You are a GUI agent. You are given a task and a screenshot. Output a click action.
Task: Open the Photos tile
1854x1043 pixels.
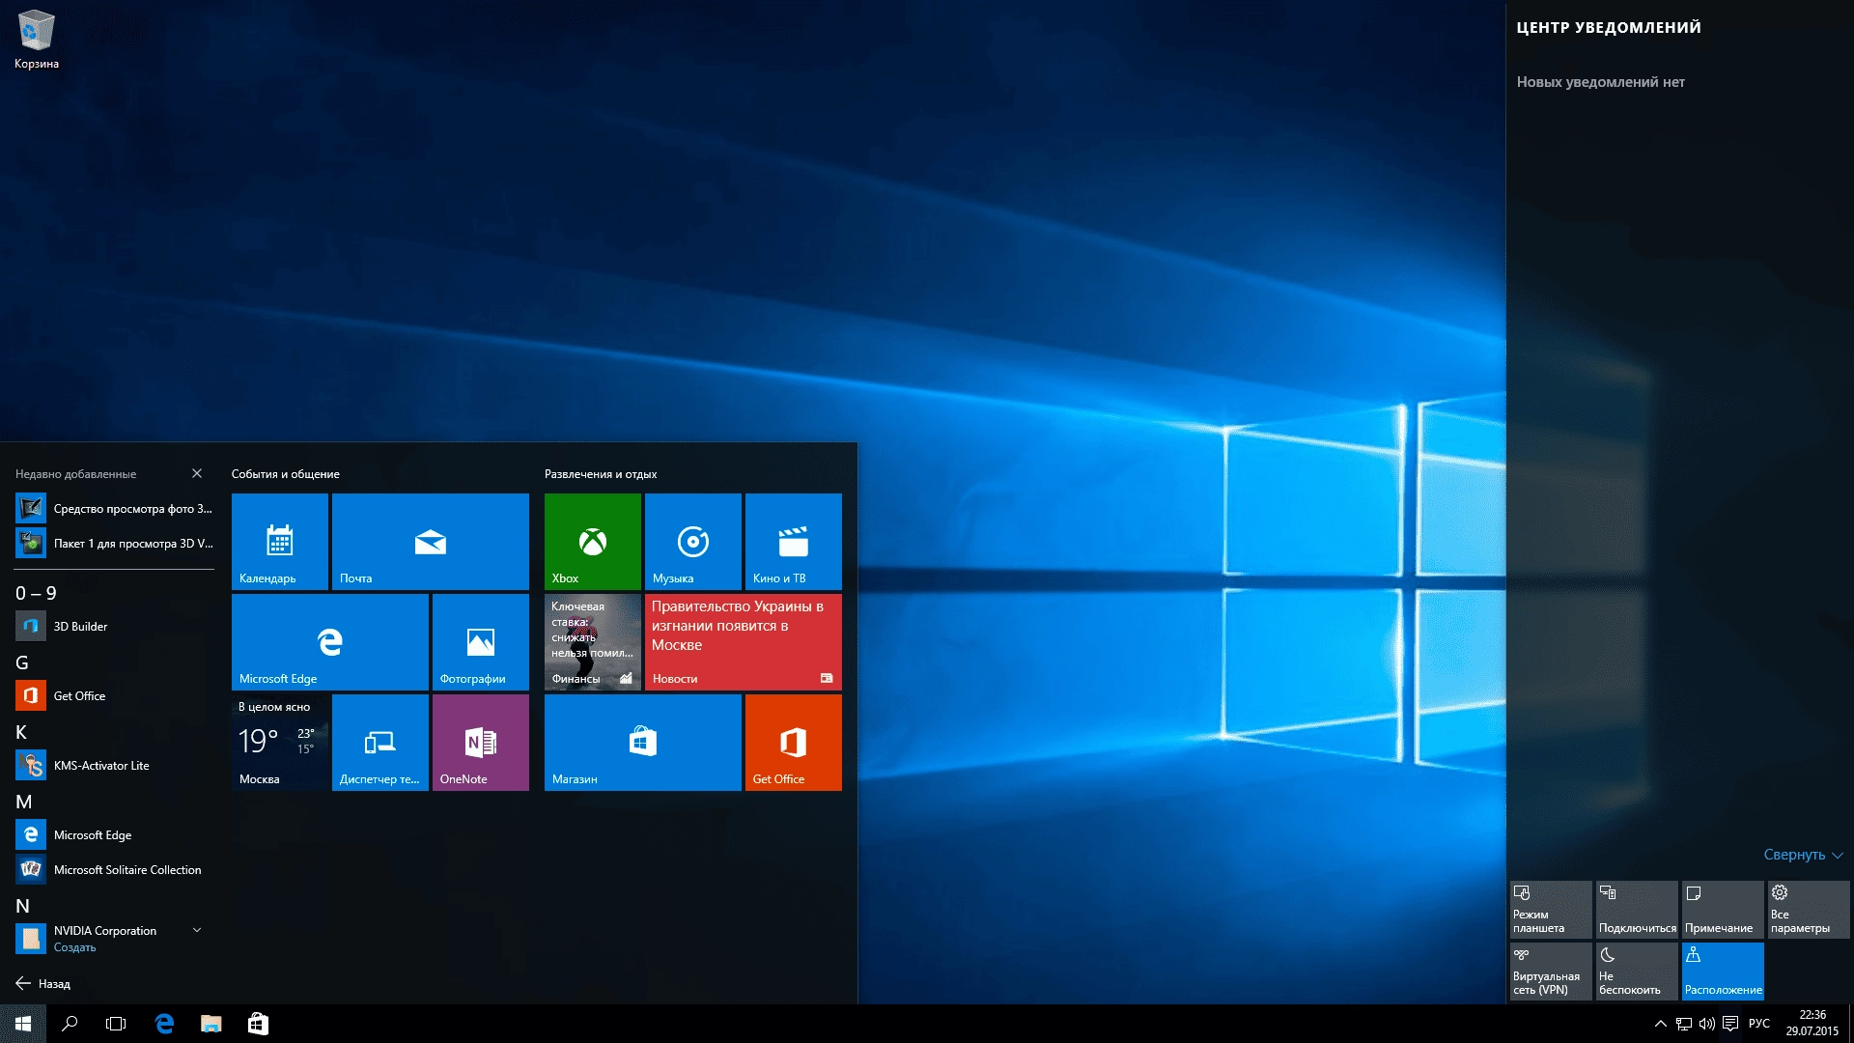481,642
